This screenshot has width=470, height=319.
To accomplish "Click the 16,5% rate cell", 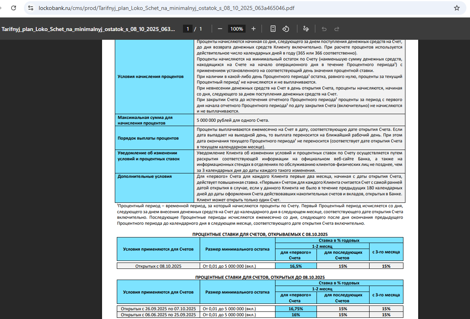I will 296,266.
